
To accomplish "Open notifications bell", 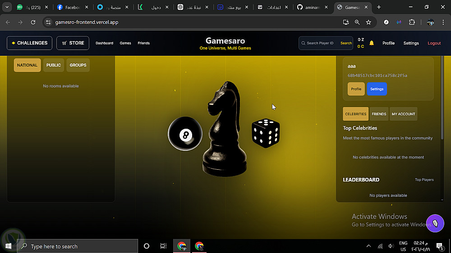I will click(372, 43).
